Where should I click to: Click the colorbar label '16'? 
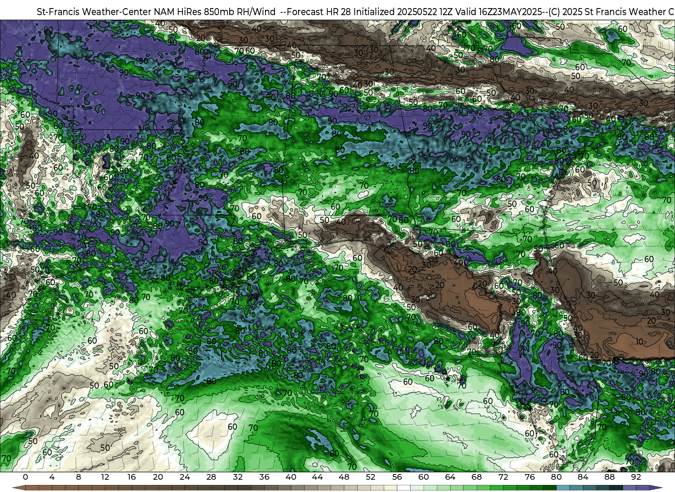(x=131, y=477)
